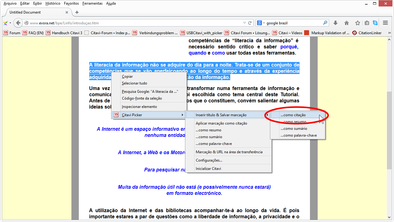Open the USBCitavi_with_picker bookmark
The height and width of the screenshot is (222, 394).
(x=201, y=33)
